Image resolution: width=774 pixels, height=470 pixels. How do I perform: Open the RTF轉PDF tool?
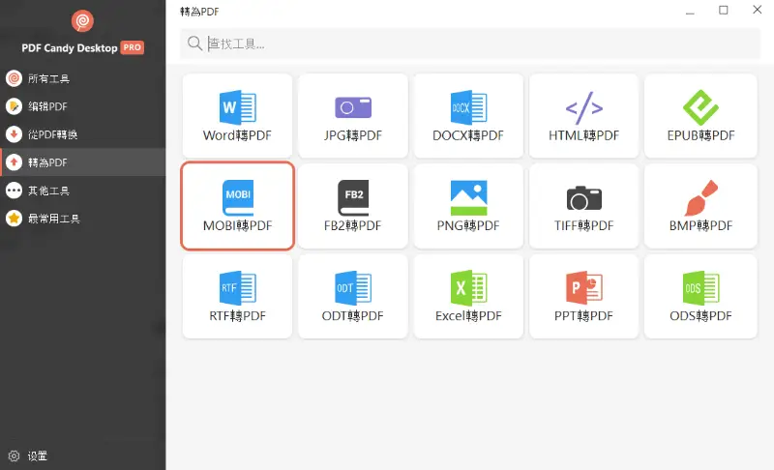237,296
